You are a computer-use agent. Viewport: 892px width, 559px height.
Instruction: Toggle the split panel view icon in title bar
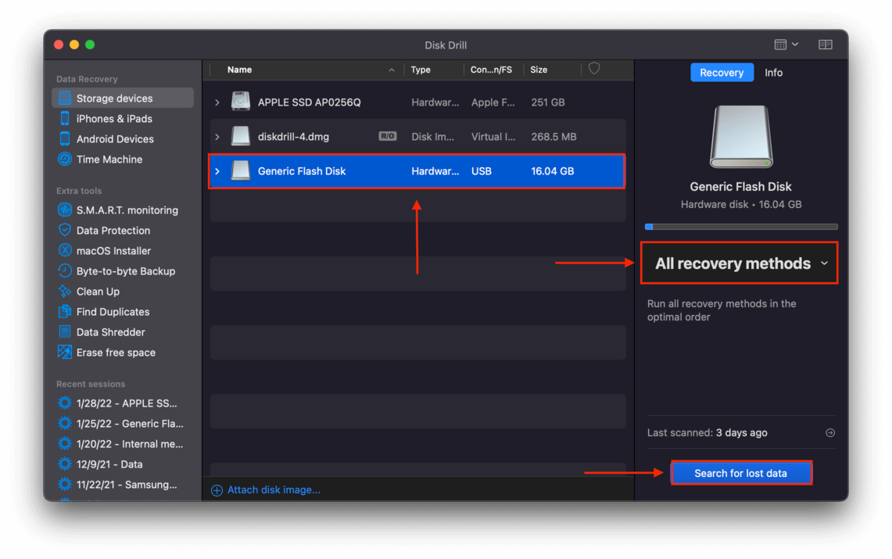coord(826,45)
